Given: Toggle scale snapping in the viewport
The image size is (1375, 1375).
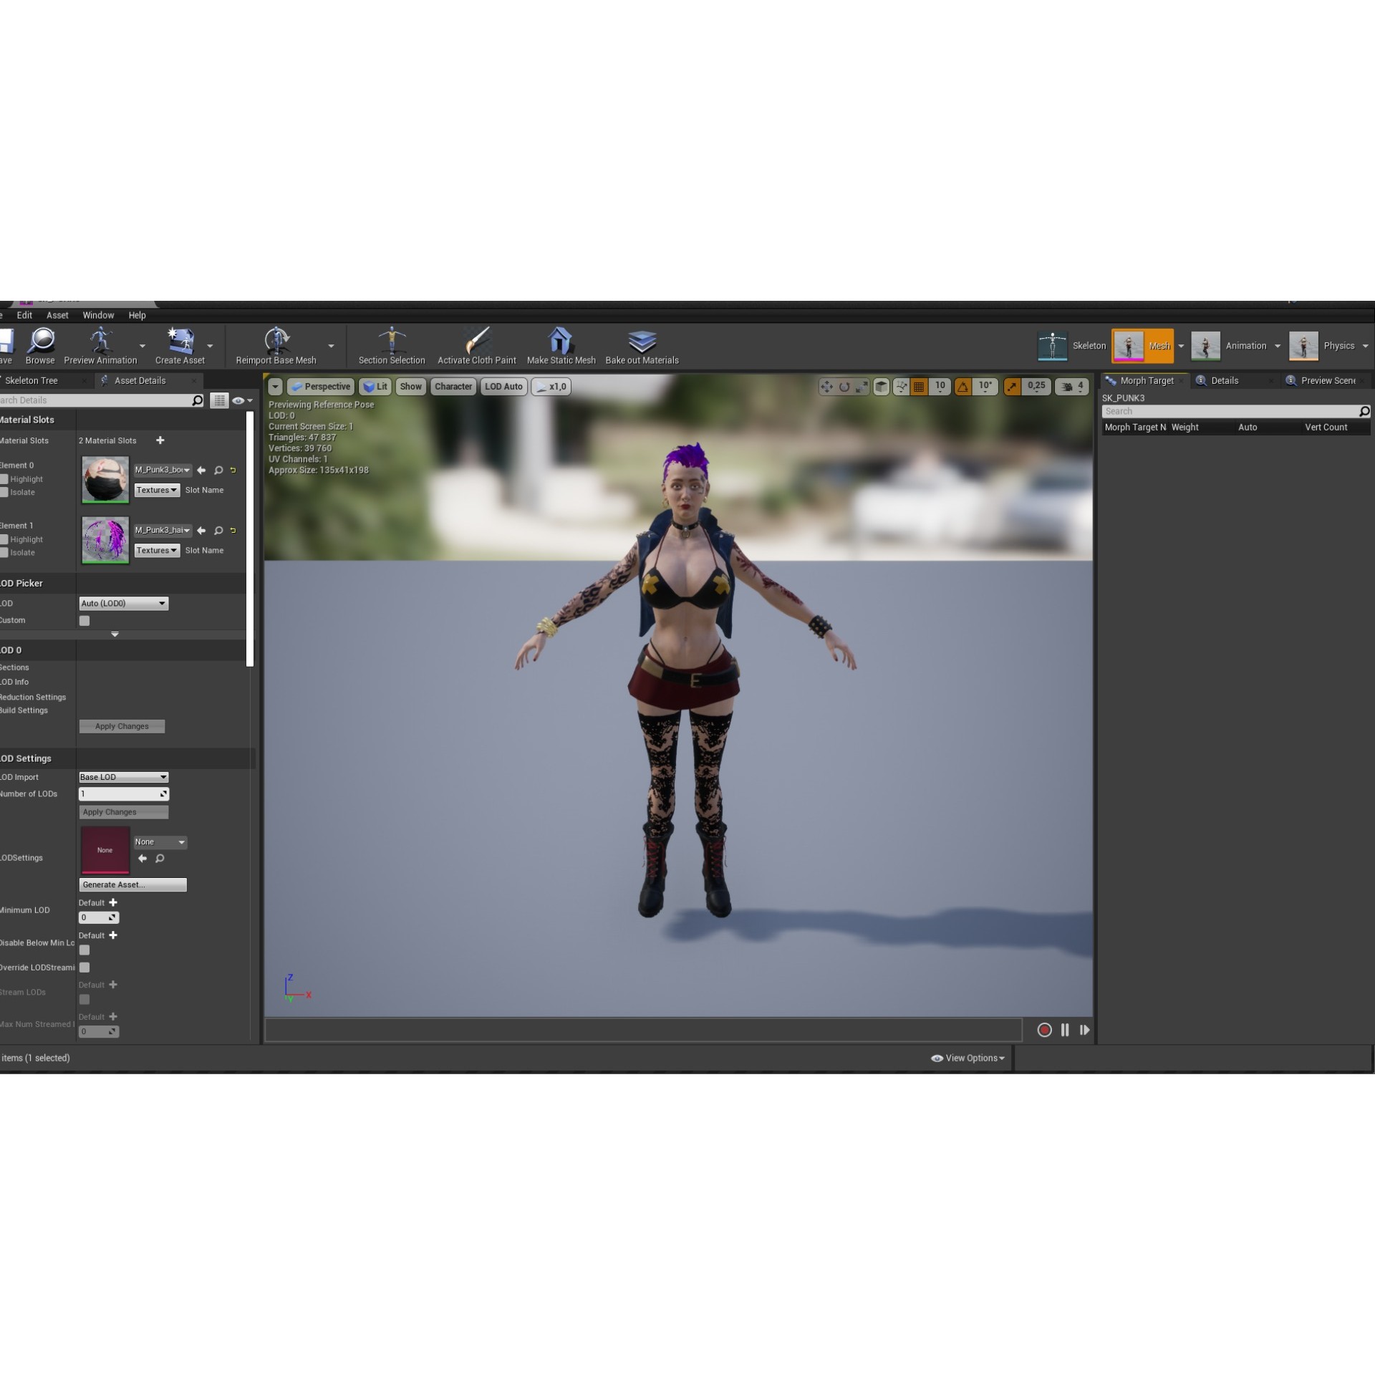Looking at the screenshot, I should coord(1012,387).
